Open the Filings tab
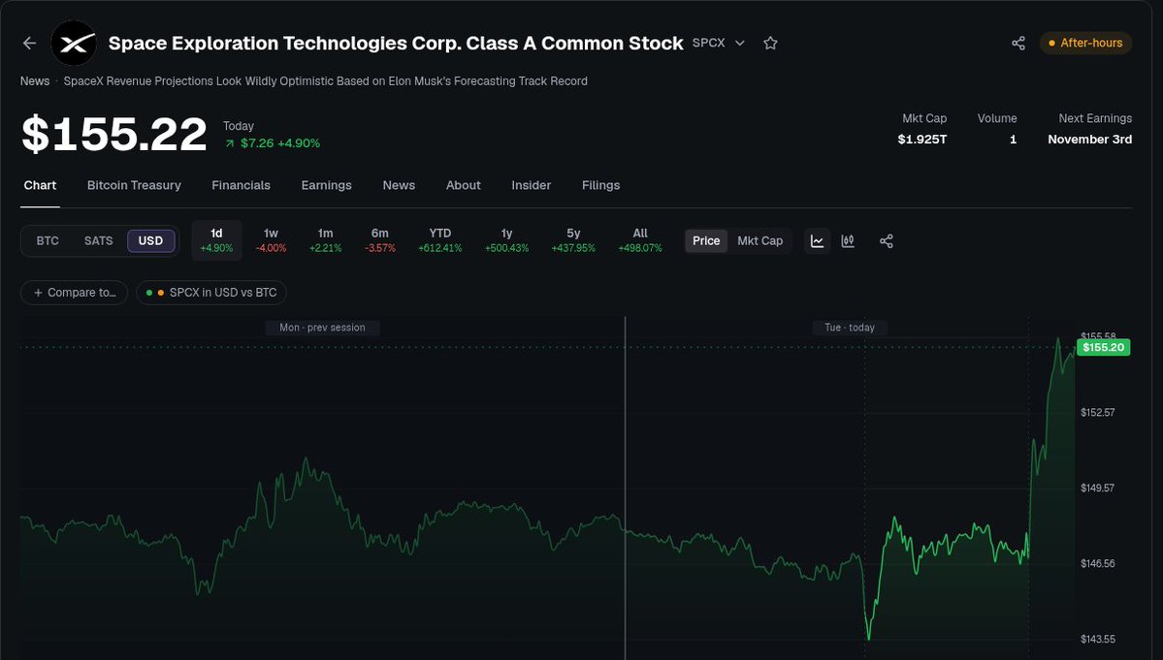The image size is (1163, 660). click(600, 185)
